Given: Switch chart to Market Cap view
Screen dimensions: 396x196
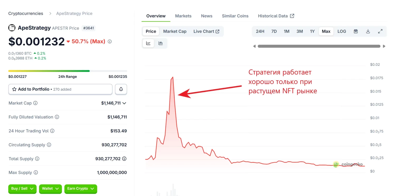Looking at the screenshot, I should [x=175, y=31].
